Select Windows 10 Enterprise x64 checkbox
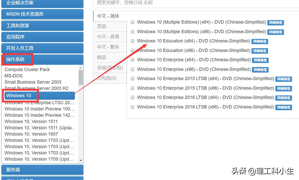 (x=133, y=60)
